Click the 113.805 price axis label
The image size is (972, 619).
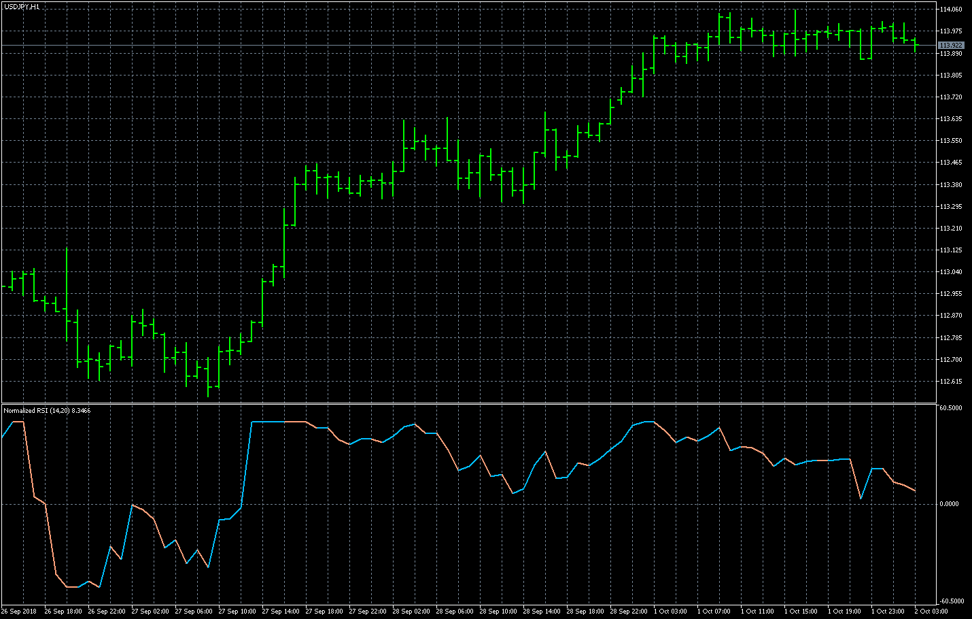coord(950,76)
